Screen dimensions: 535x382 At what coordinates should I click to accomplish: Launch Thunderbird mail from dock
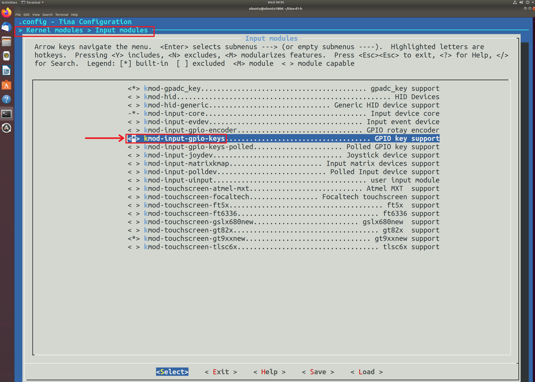pyautogui.click(x=6, y=27)
